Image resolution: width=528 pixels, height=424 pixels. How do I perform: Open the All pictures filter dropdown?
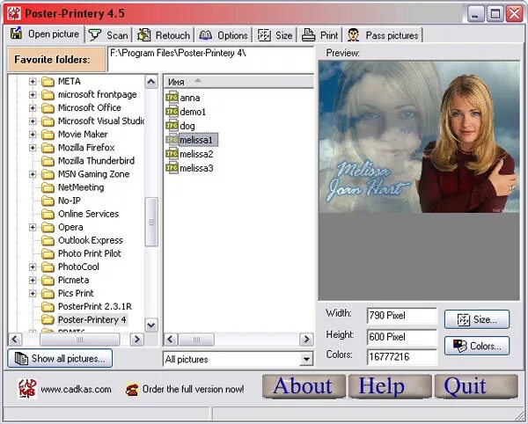(306, 359)
